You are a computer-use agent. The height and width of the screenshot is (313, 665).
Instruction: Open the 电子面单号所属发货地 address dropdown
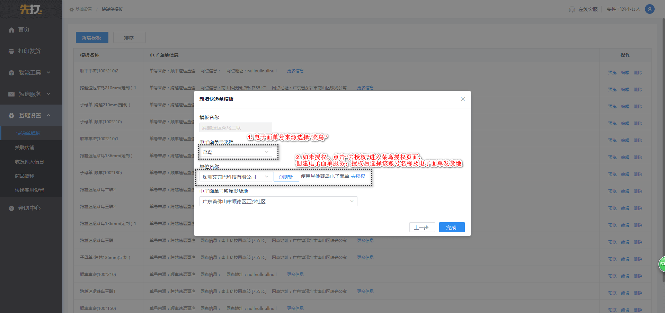[278, 202]
